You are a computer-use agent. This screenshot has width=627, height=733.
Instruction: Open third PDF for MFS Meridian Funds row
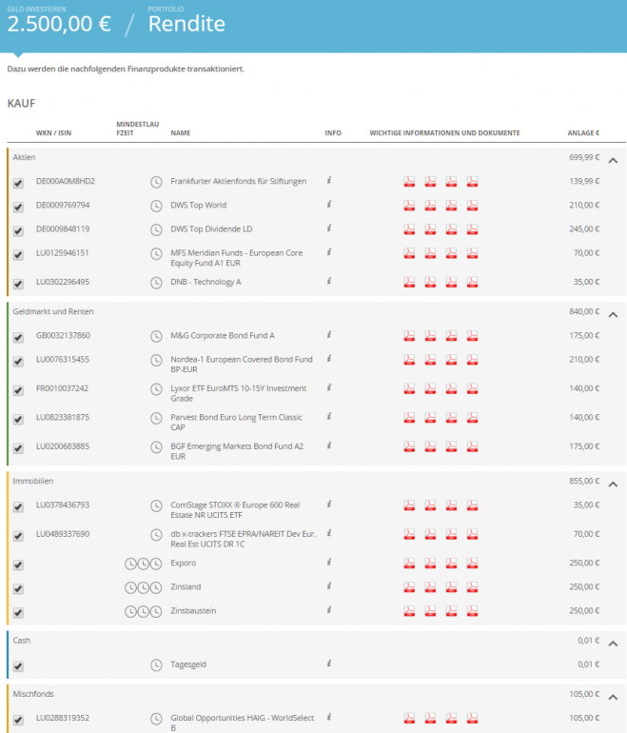click(451, 253)
